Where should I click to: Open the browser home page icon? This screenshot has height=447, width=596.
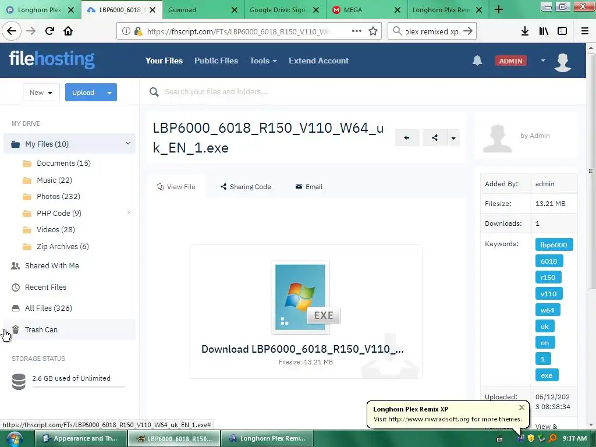pos(68,31)
